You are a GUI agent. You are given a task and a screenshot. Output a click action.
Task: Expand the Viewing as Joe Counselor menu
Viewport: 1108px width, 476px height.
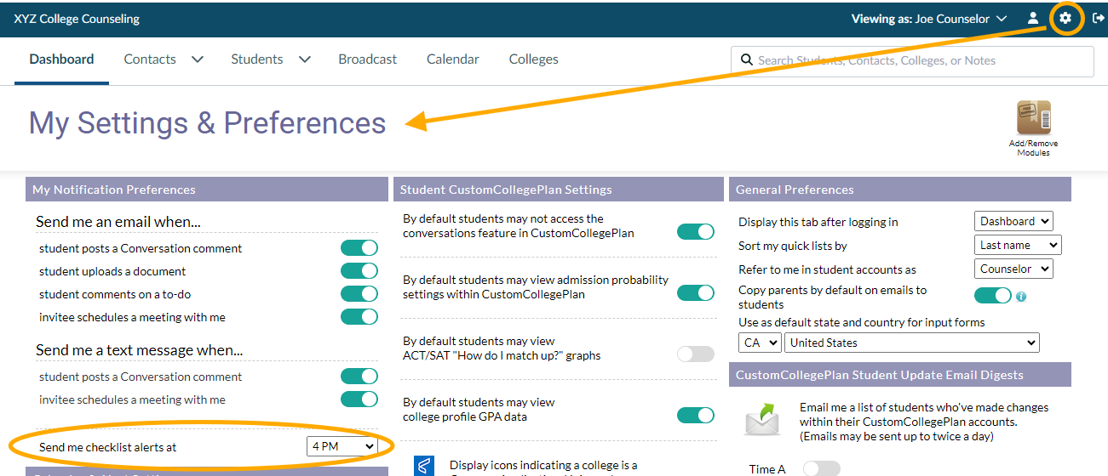[928, 19]
